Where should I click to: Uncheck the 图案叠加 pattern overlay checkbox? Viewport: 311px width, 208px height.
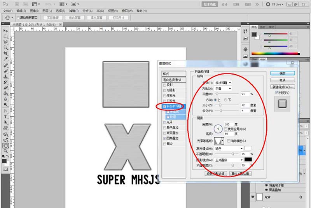pyautogui.click(x=164, y=138)
